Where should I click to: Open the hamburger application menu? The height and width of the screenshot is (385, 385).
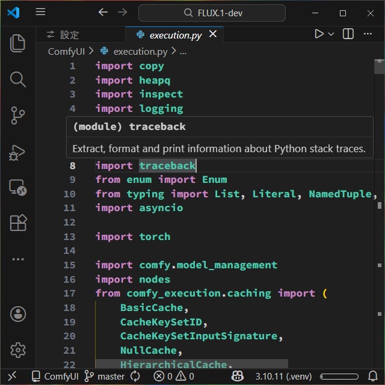[x=40, y=12]
